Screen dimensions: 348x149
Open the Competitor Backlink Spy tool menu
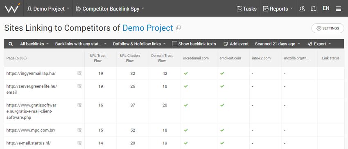110,9
